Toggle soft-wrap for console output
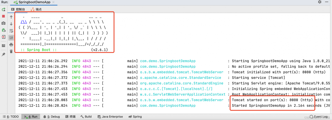 click(11, 31)
